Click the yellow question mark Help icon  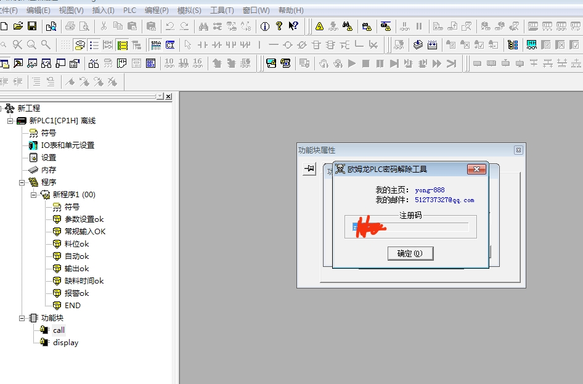point(279,26)
